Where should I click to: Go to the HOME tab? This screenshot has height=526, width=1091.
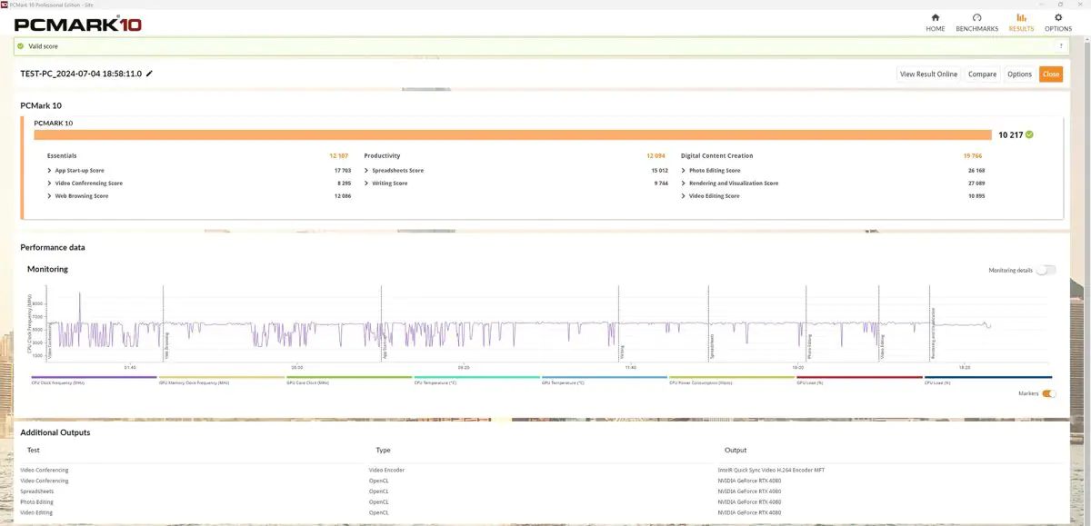click(936, 23)
